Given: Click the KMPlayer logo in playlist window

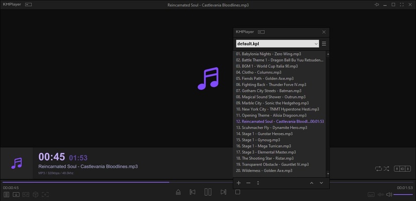Looking at the screenshot, I should (x=245, y=32).
